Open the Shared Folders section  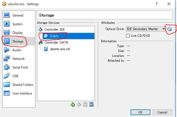pyautogui.click(x=23, y=85)
